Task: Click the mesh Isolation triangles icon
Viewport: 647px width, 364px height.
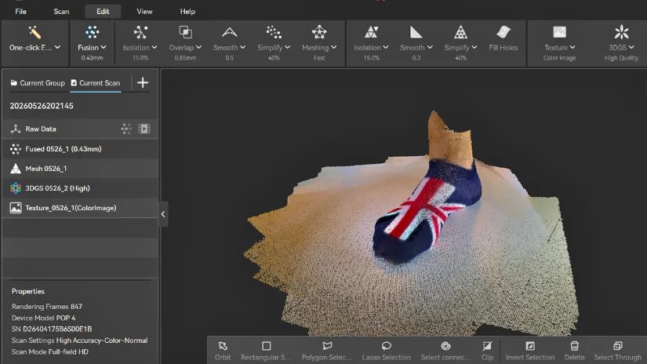Action: 372,32
